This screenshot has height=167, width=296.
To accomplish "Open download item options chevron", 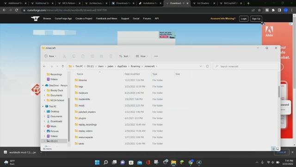I will coord(41,152).
